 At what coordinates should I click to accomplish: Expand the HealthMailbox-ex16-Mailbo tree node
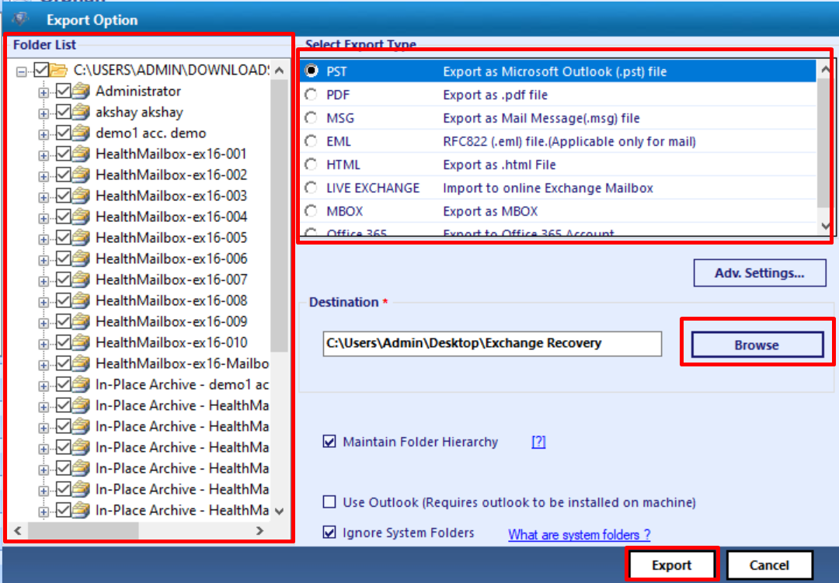(44, 365)
